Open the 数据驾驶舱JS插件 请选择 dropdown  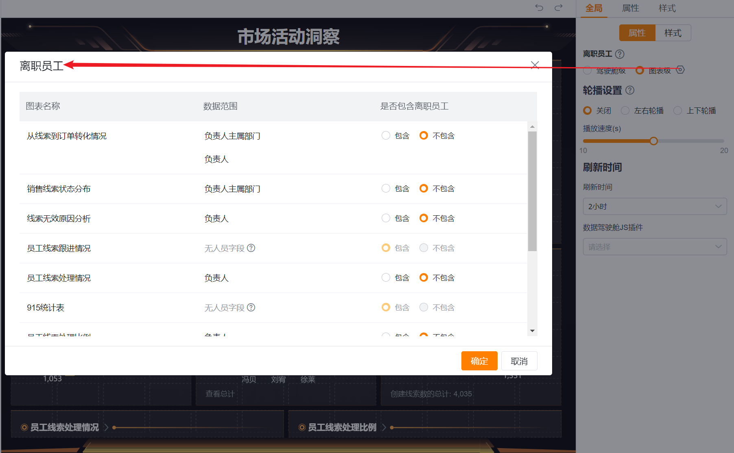pyautogui.click(x=655, y=247)
